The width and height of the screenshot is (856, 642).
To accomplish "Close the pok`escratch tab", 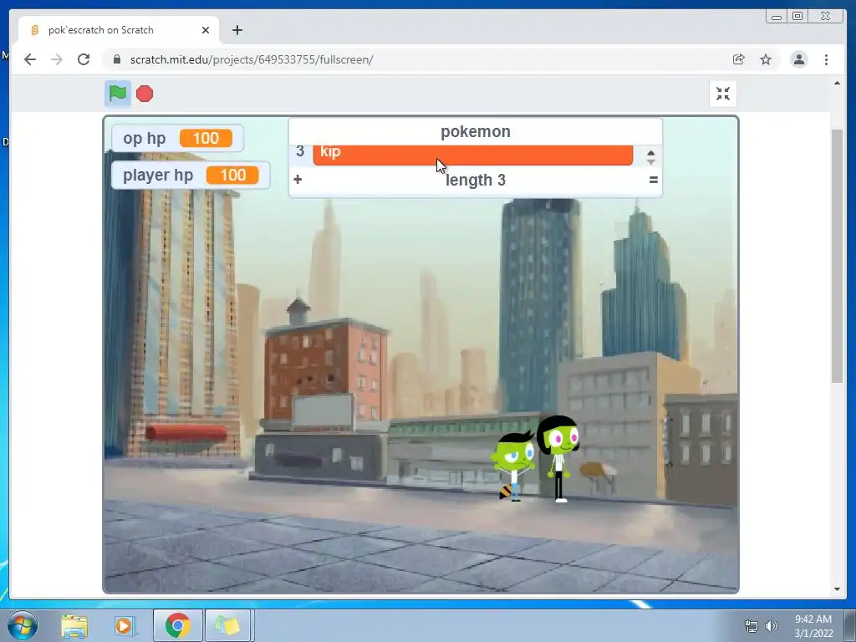I will tap(206, 30).
